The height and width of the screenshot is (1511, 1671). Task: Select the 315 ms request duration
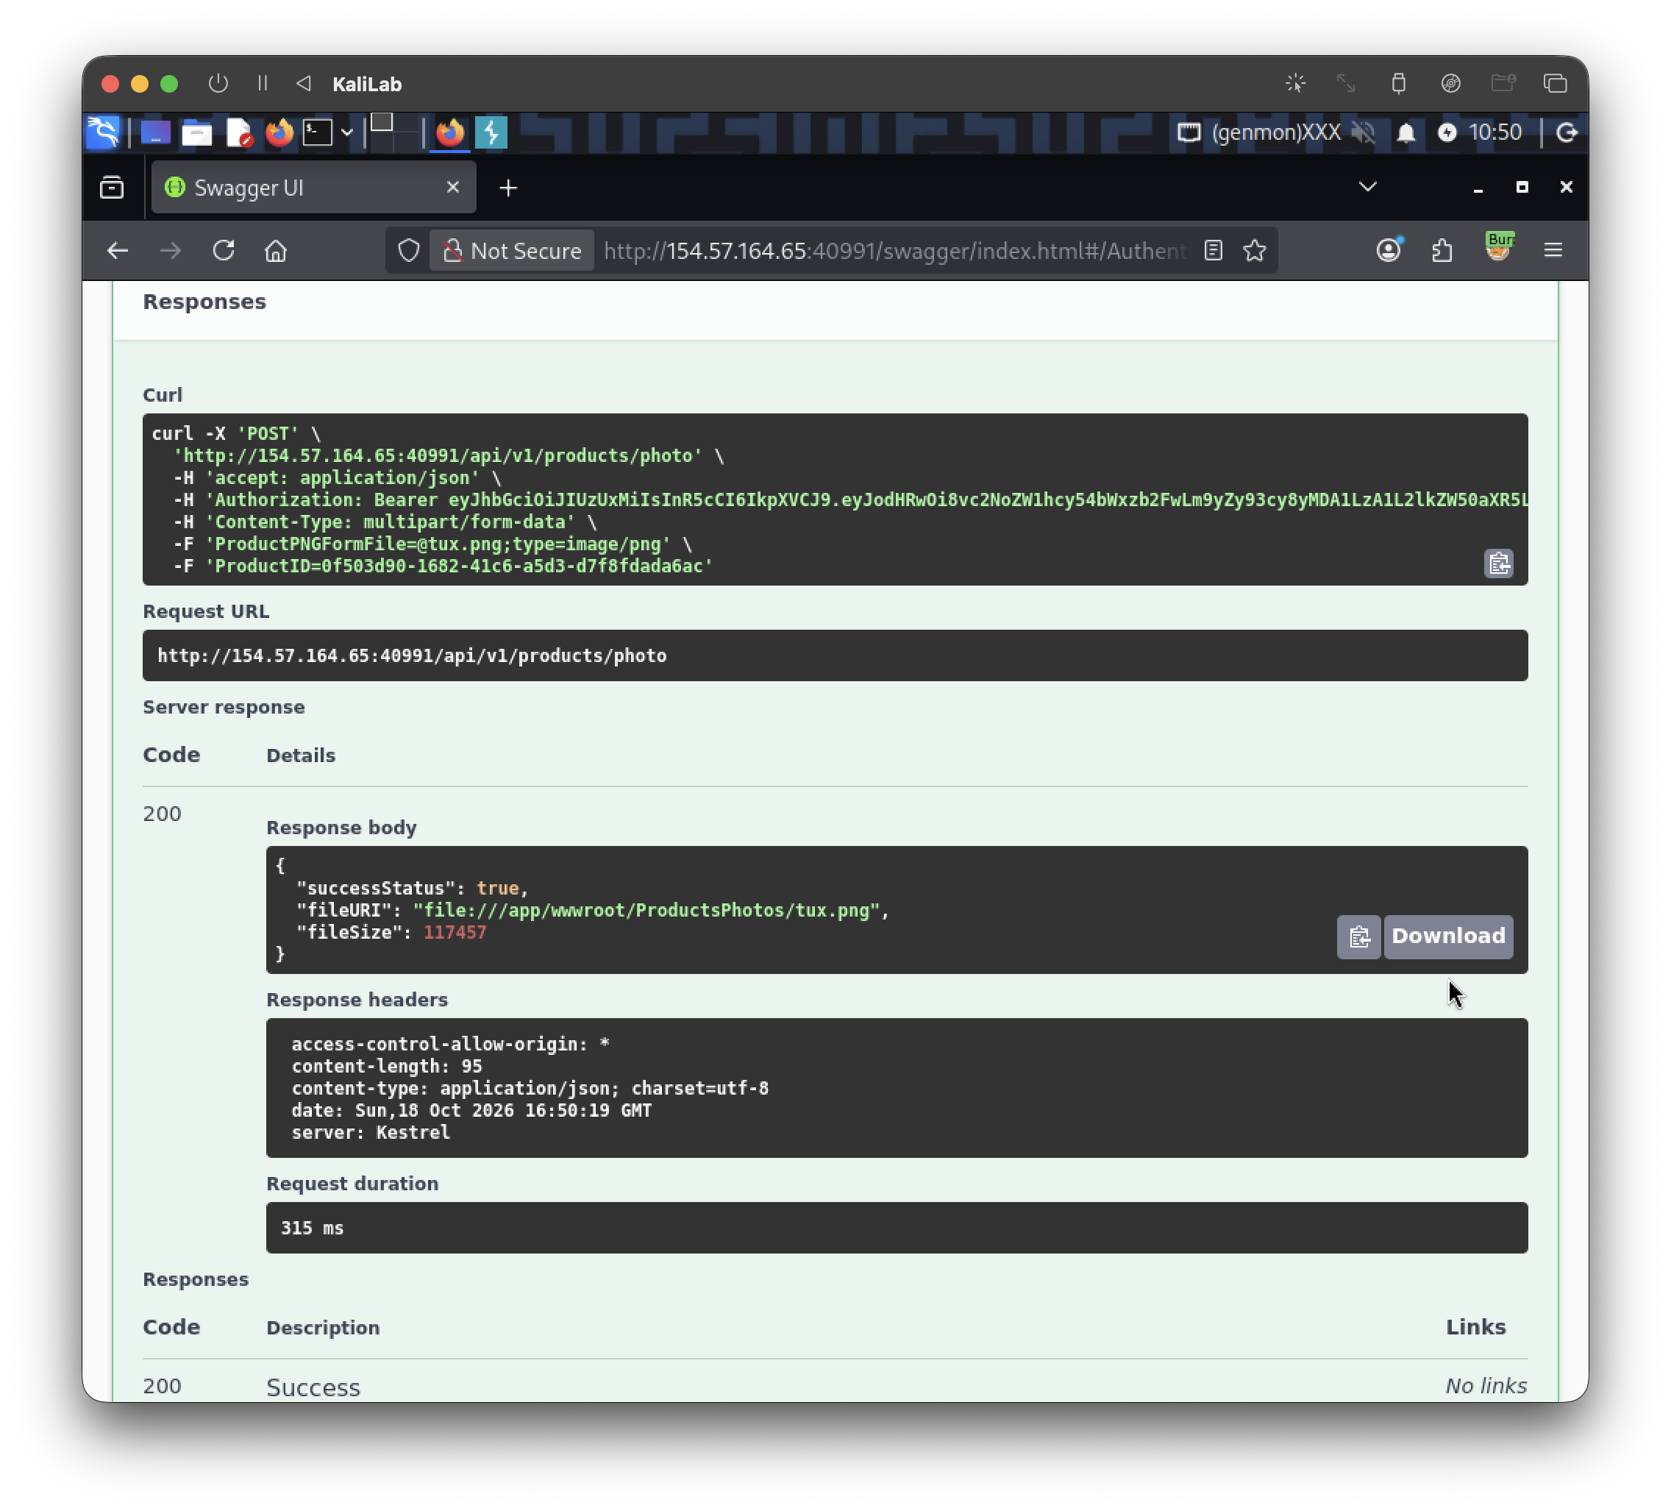click(x=313, y=1229)
